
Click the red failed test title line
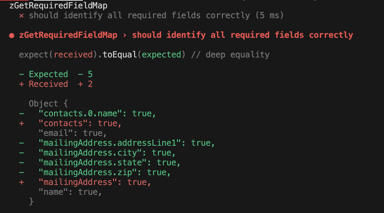coord(186,35)
